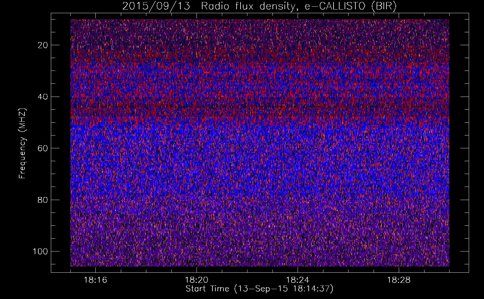The height and width of the screenshot is (299, 484).
Task: Click the 80 frequency tick label
Action: 43,200
